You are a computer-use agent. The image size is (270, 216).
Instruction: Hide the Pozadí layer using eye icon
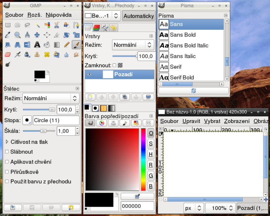[x=90, y=75]
